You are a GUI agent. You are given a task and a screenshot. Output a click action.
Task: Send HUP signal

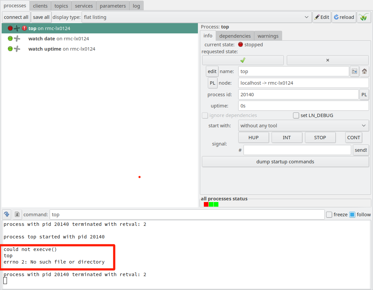(254, 138)
